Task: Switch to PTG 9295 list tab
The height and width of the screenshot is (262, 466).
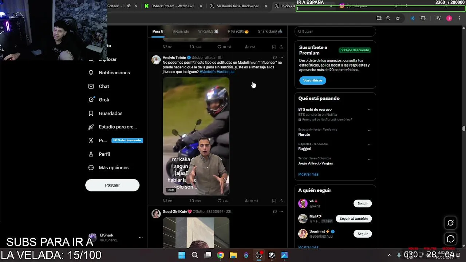Action: coord(238,31)
